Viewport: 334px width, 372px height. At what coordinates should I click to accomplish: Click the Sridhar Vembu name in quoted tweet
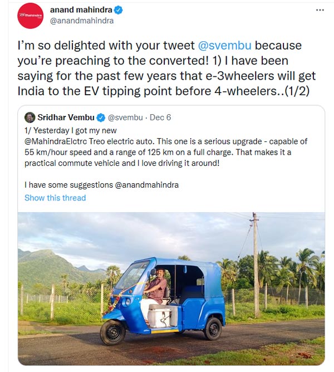pos(66,118)
